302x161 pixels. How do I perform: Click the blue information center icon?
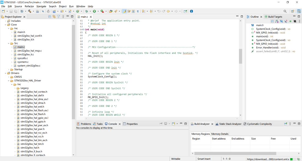click(x=191, y=11)
